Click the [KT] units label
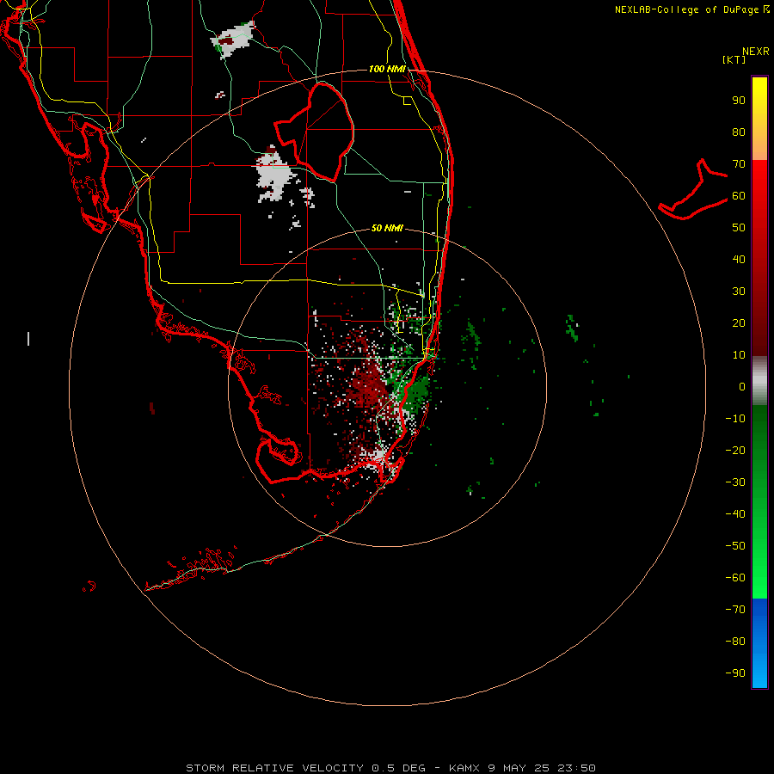The width and height of the screenshot is (774, 774). pyautogui.click(x=734, y=59)
